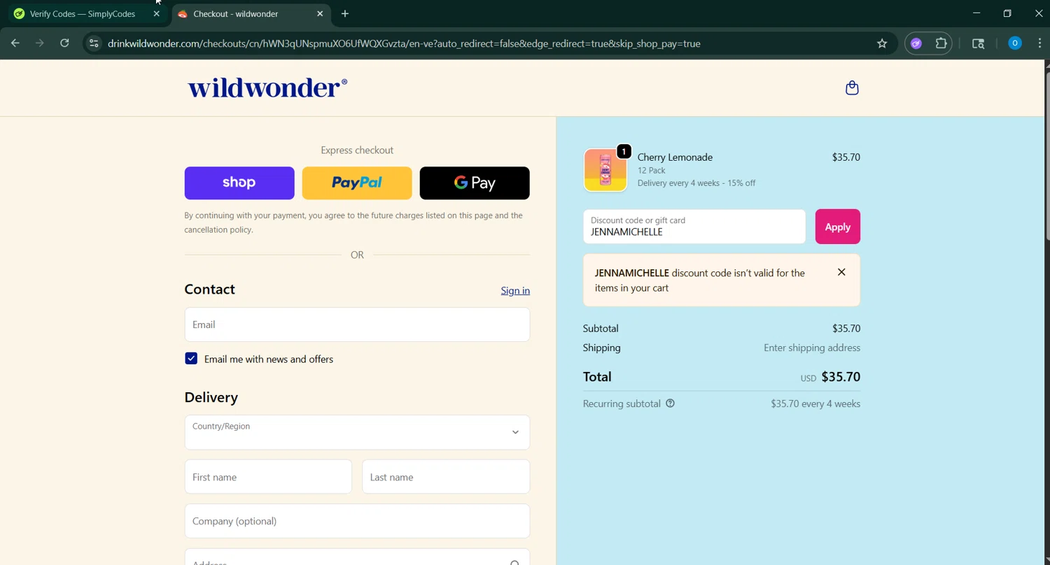Image resolution: width=1050 pixels, height=565 pixels.
Task: Open the Chrome profile avatar
Action: [x=1014, y=43]
